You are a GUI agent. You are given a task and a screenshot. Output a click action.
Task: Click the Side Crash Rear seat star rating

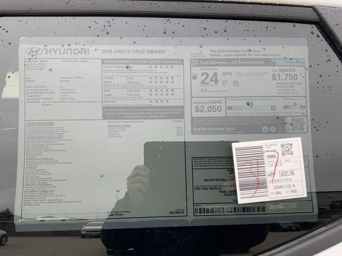point(161,94)
